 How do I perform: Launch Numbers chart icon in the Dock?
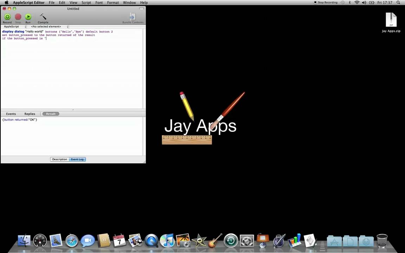pyautogui.click(x=295, y=240)
